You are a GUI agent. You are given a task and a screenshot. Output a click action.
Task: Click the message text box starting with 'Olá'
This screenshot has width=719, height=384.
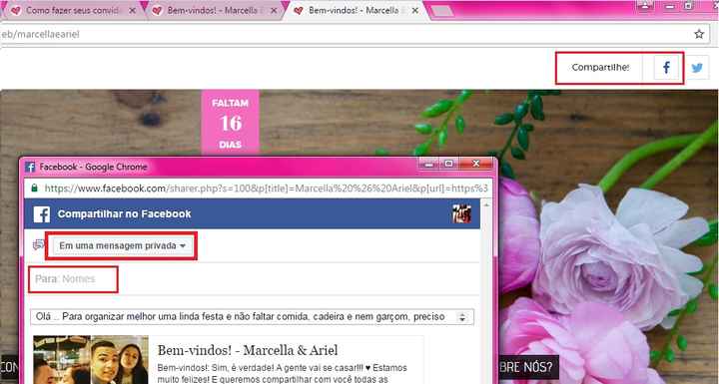point(253,316)
